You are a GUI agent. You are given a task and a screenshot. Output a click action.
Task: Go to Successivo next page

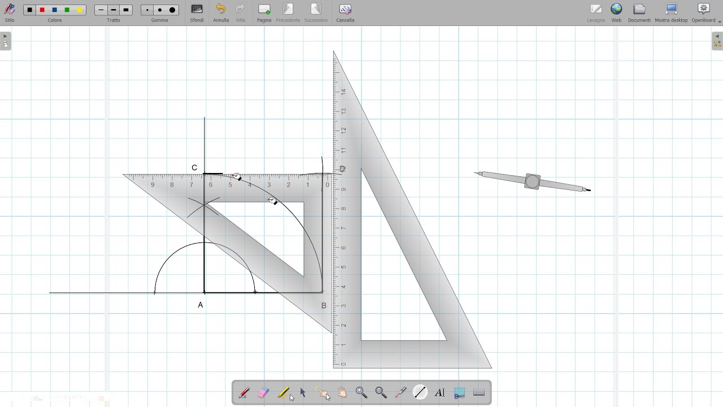(316, 12)
